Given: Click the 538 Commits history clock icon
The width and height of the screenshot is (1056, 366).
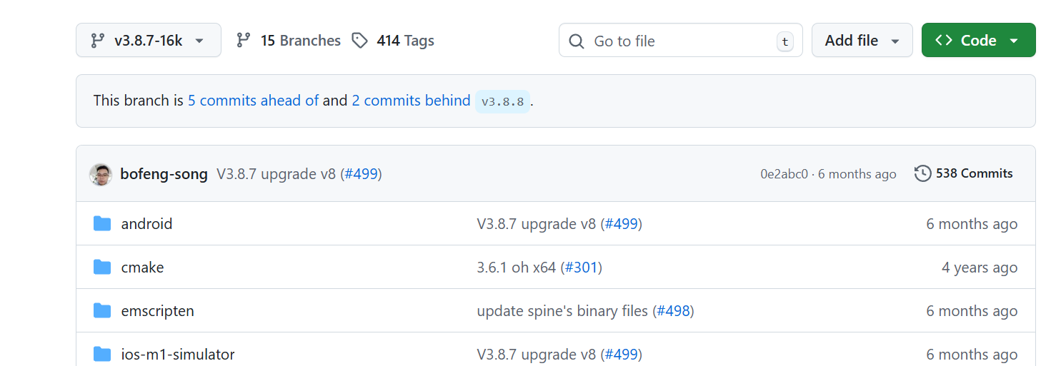Looking at the screenshot, I should coord(923,173).
